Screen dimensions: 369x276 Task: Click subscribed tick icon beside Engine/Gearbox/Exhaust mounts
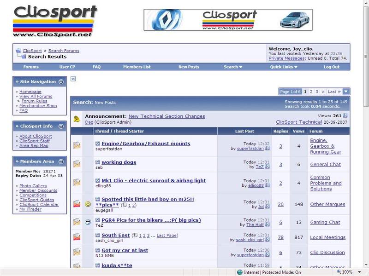click(x=98, y=144)
